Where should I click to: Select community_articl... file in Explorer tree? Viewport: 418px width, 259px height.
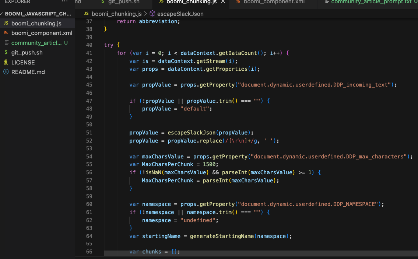[x=36, y=43]
